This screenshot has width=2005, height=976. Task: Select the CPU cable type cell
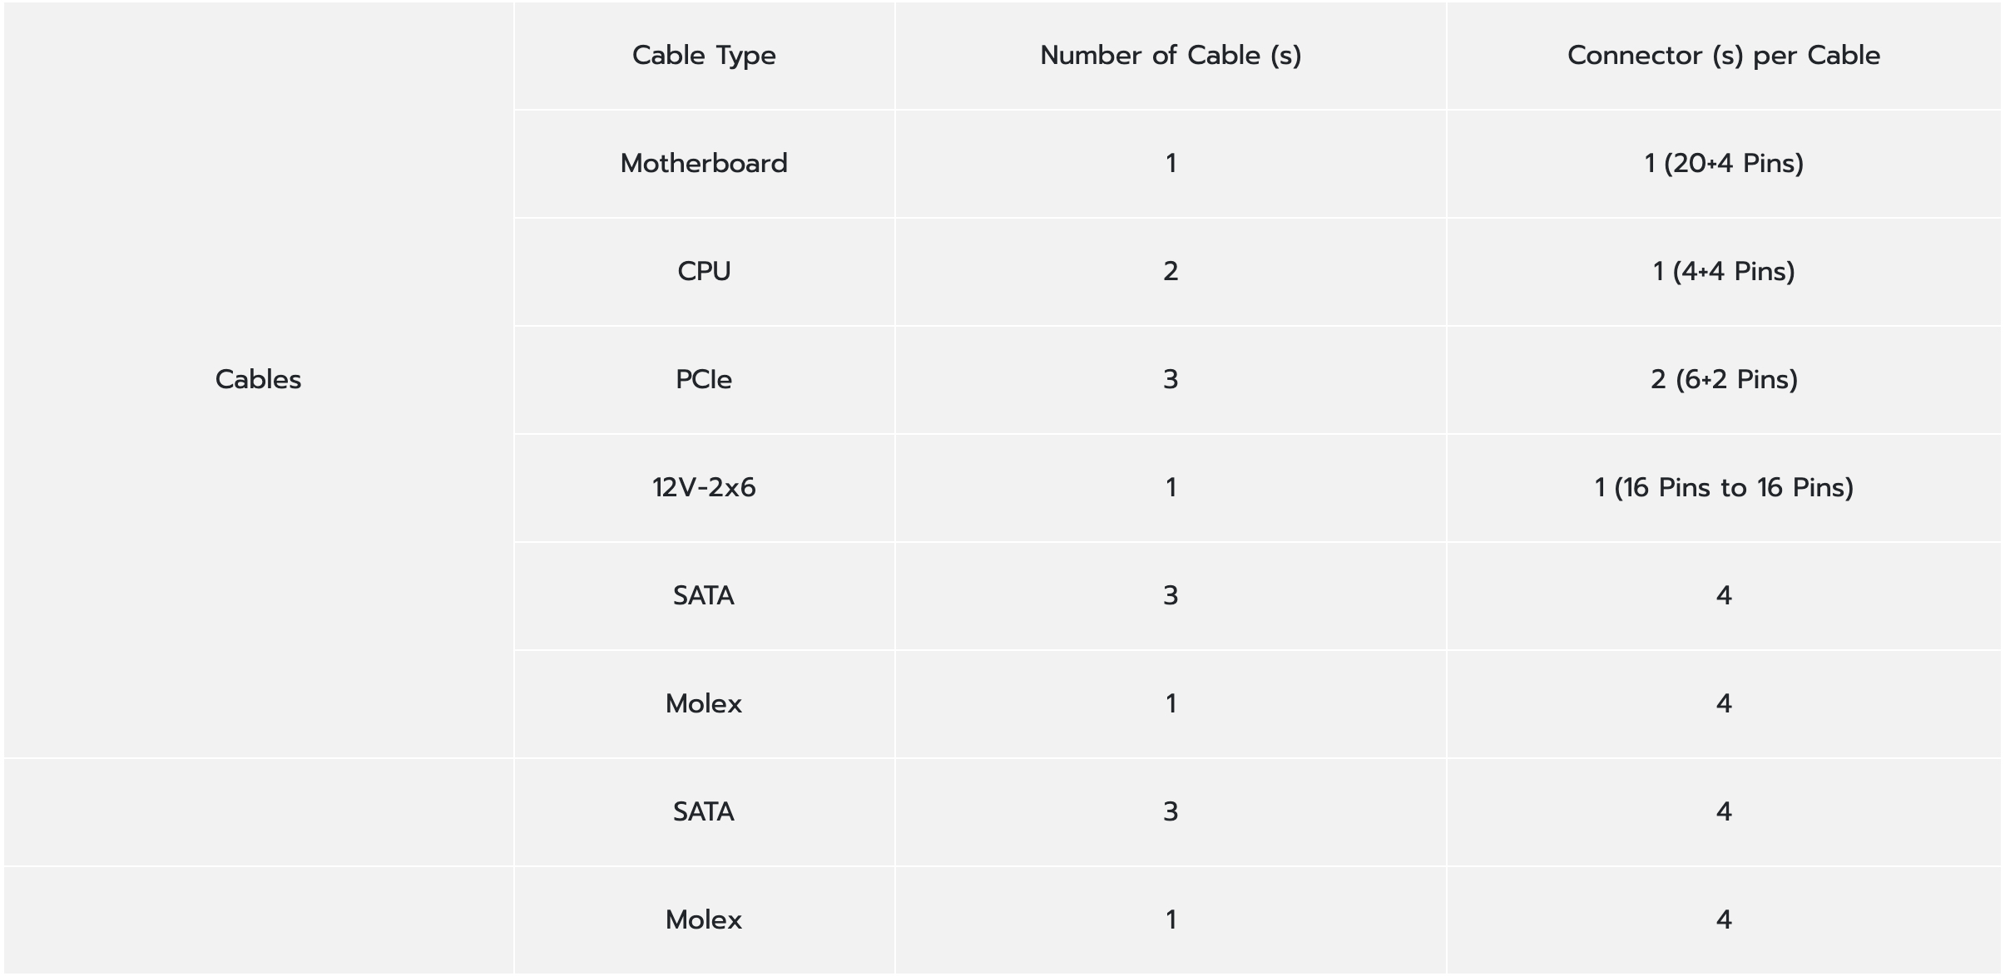(704, 272)
